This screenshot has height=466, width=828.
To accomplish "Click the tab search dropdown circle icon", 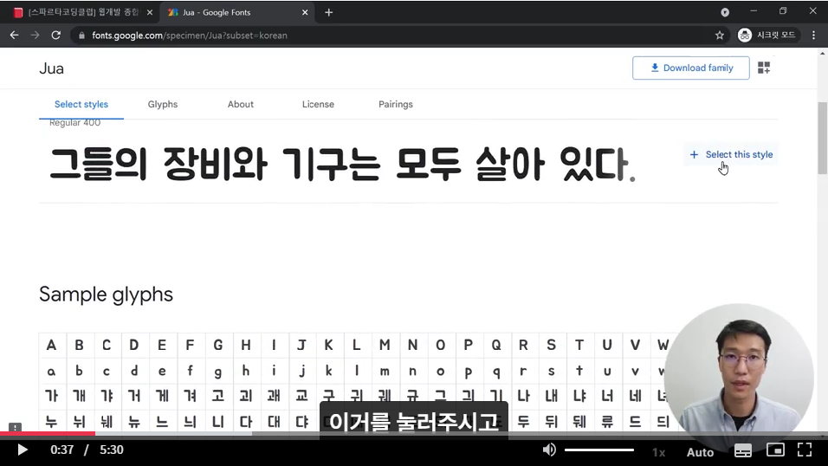I will 725,12.
